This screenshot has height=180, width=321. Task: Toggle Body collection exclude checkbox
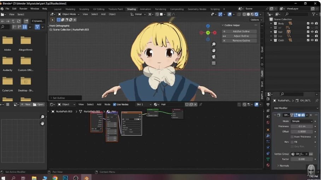(x=308, y=24)
